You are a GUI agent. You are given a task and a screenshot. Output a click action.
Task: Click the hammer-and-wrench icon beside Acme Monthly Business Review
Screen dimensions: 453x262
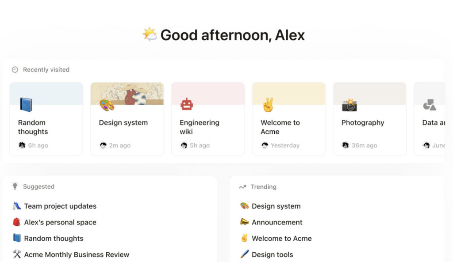click(x=16, y=254)
